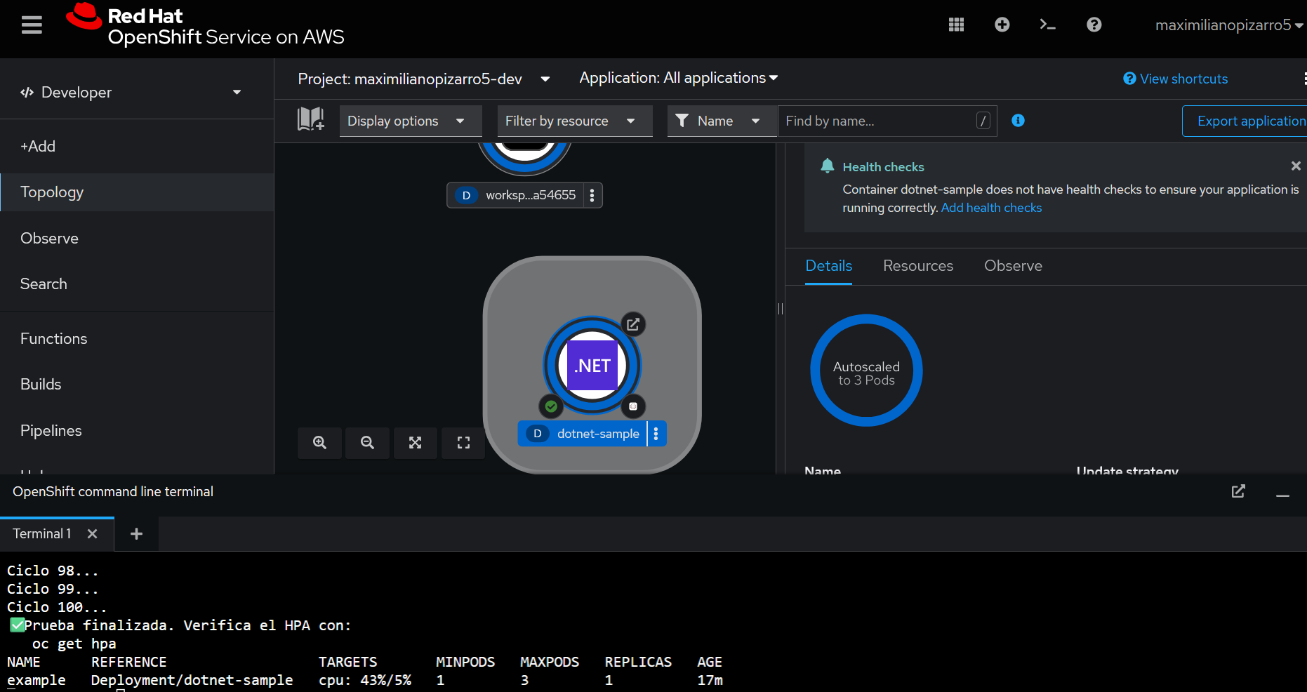This screenshot has height=692, width=1307.
Task: Minimize the command line terminal
Action: point(1282,495)
